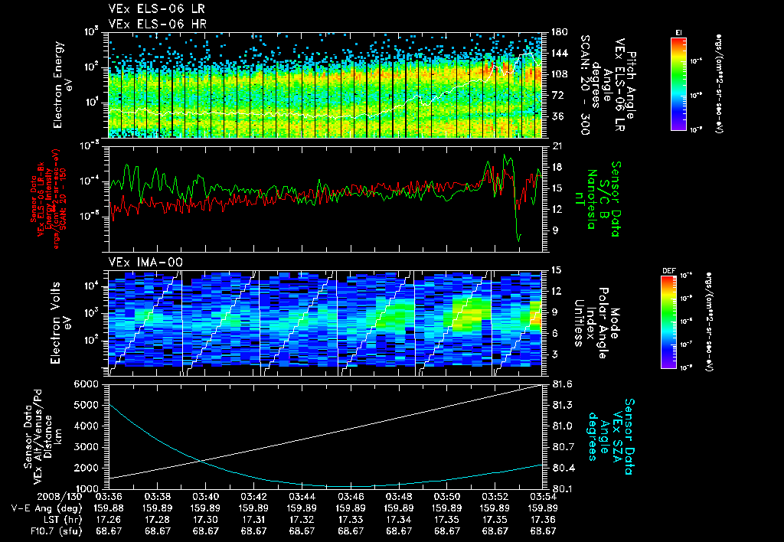Image resolution: width=784 pixels, height=542 pixels.
Task: Click the '108' pitch angle tick label
Action: pyautogui.click(x=560, y=74)
